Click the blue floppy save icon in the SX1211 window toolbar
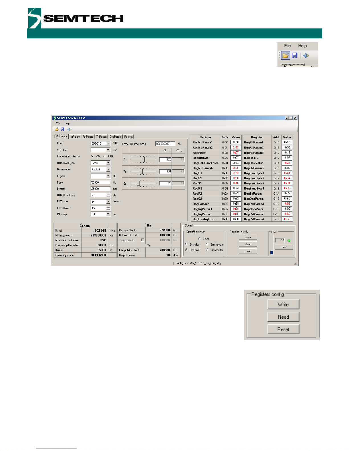 (x=62, y=129)
